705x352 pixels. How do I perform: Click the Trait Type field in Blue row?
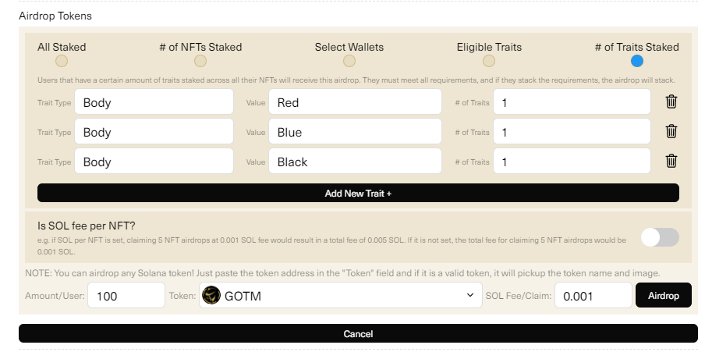[154, 131]
